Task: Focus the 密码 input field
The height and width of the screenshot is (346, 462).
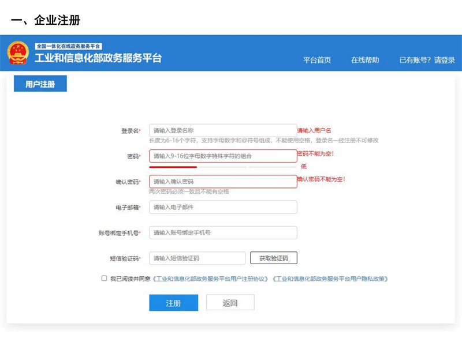Action: coord(223,156)
